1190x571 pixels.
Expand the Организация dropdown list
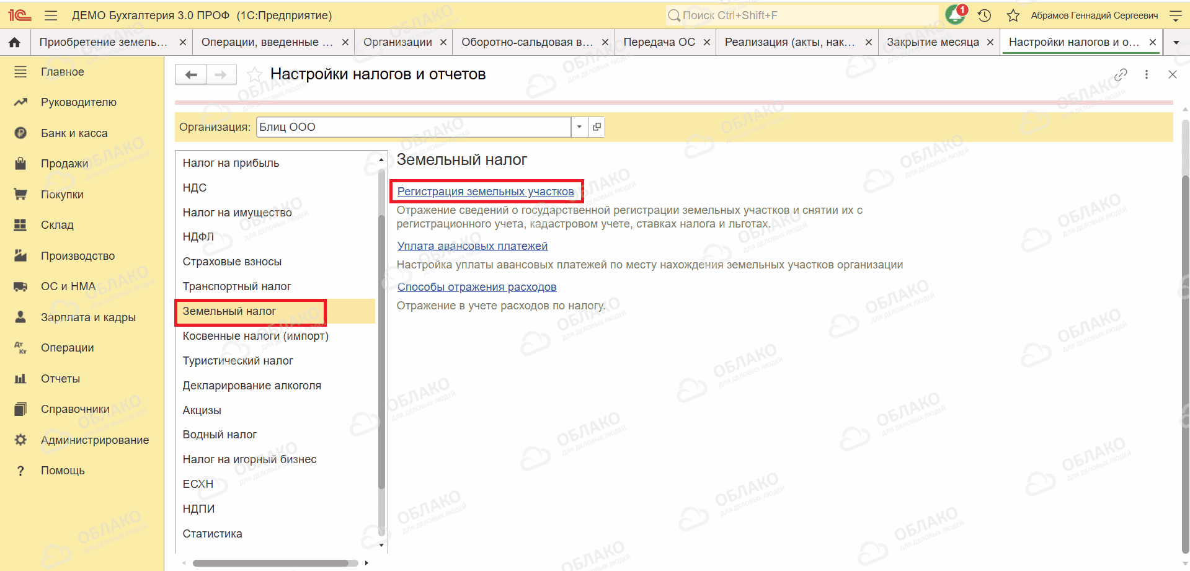point(579,127)
